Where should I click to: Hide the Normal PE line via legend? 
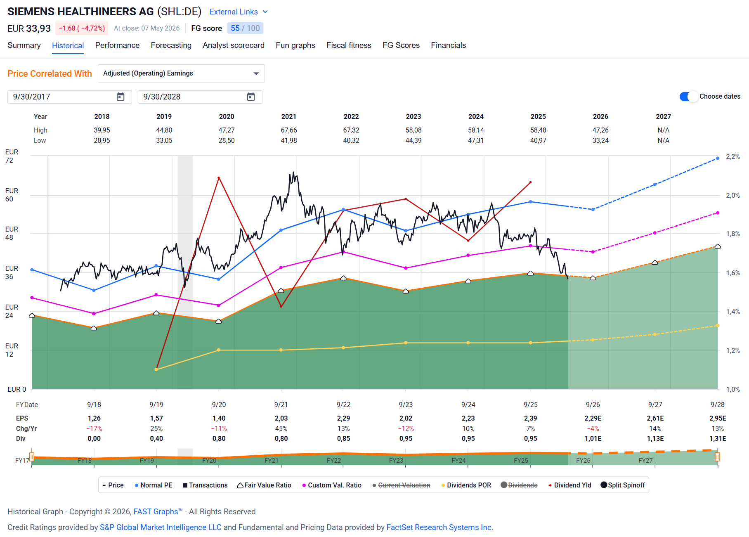point(154,485)
